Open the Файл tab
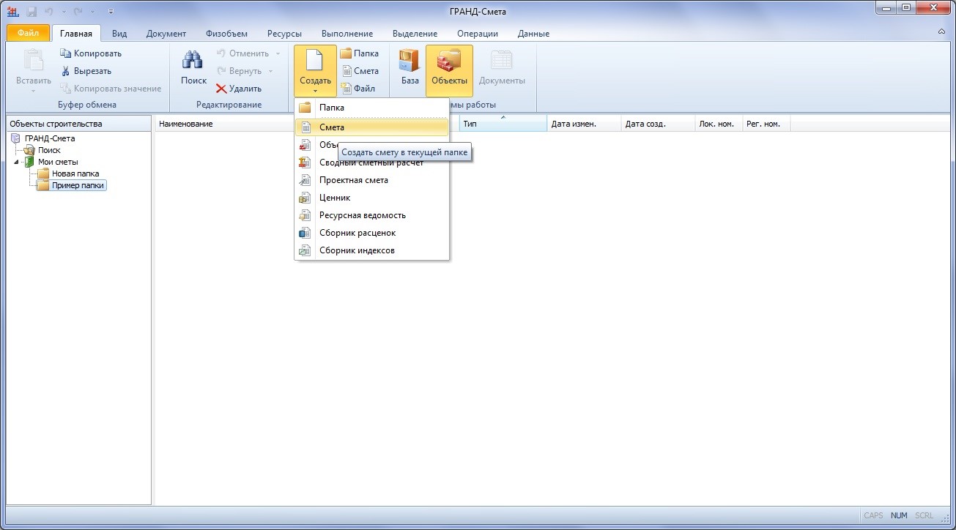The image size is (956, 530). (28, 34)
